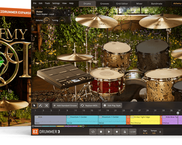Image resolution: width=182 pixels, height=145 pixels.
Task: Click the Tempo 125 field
Action: click(x=154, y=132)
